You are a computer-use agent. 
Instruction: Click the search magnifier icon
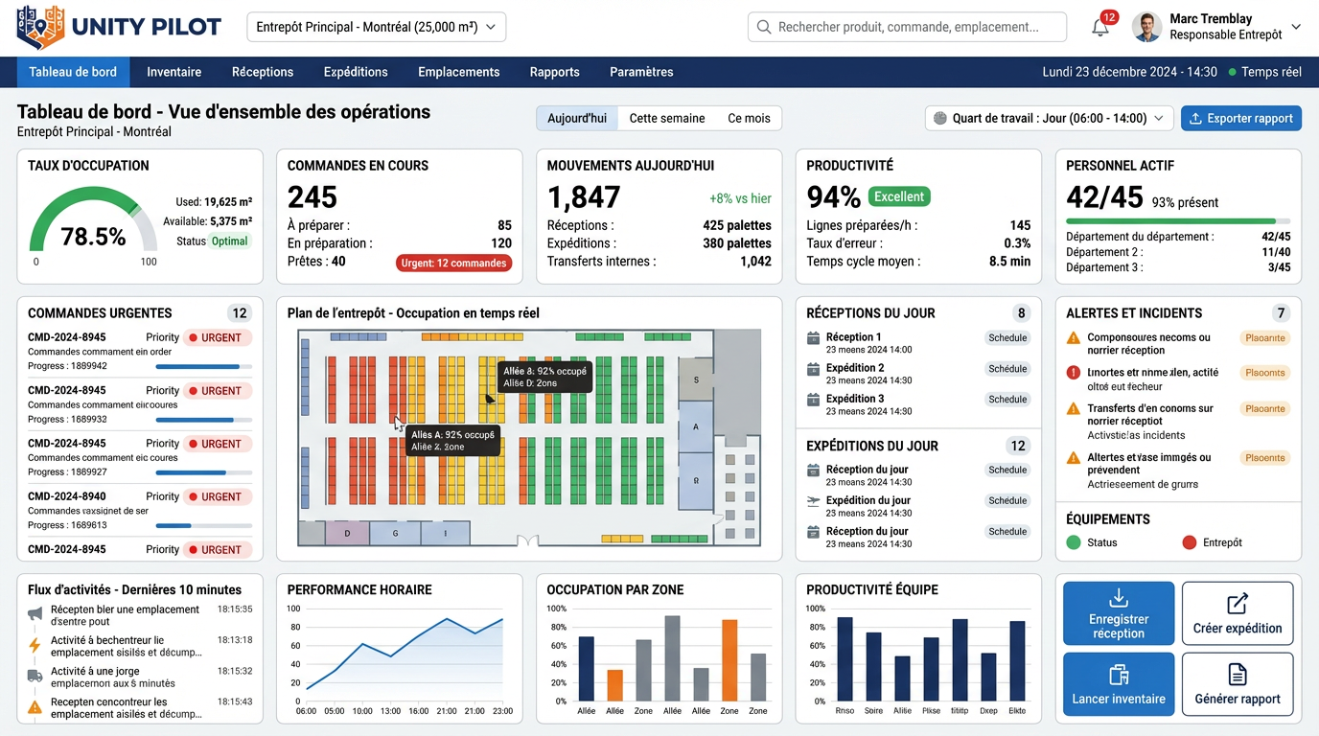click(x=764, y=28)
